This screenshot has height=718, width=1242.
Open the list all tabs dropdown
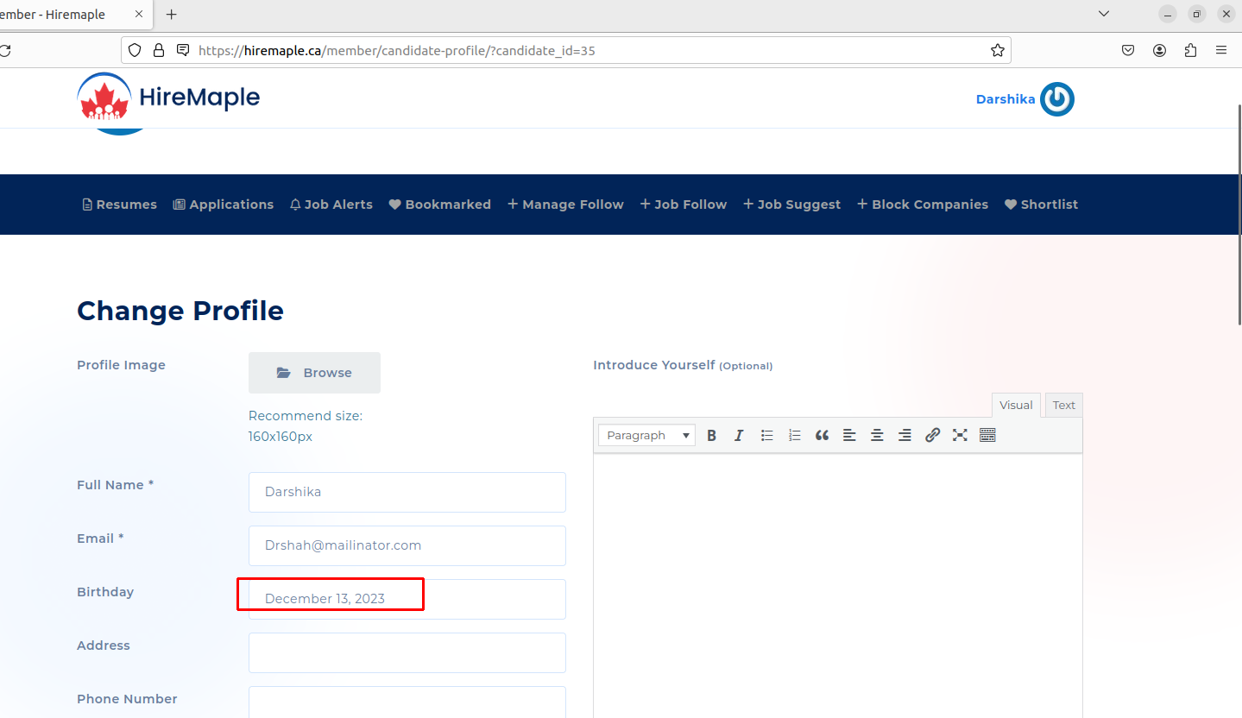(x=1104, y=14)
